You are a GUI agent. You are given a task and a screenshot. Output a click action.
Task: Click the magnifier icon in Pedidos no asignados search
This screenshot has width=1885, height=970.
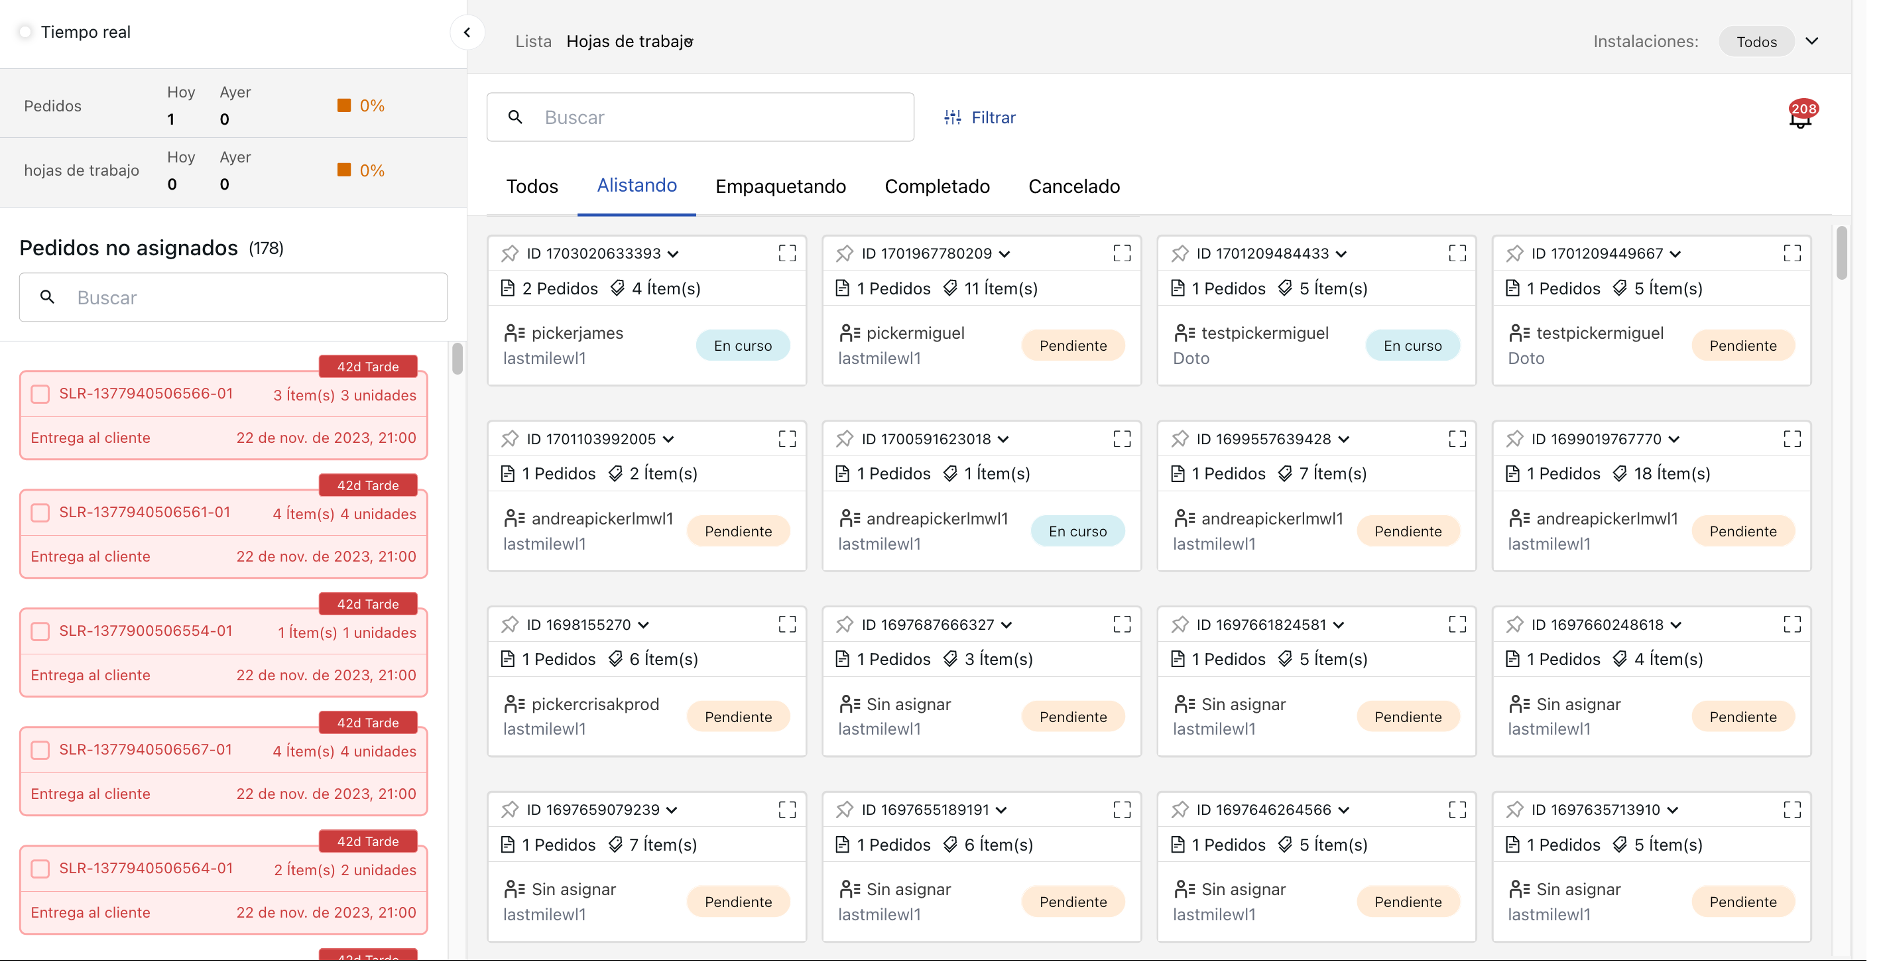tap(47, 297)
